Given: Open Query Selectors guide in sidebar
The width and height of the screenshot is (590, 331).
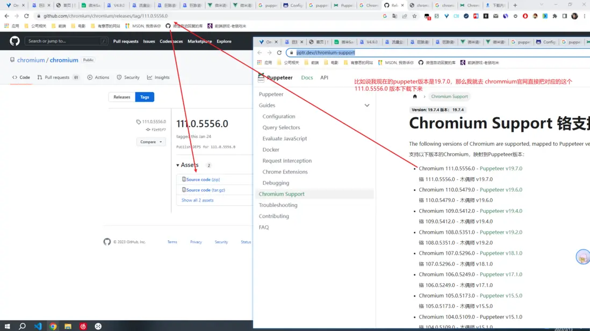Looking at the screenshot, I should coord(281,127).
